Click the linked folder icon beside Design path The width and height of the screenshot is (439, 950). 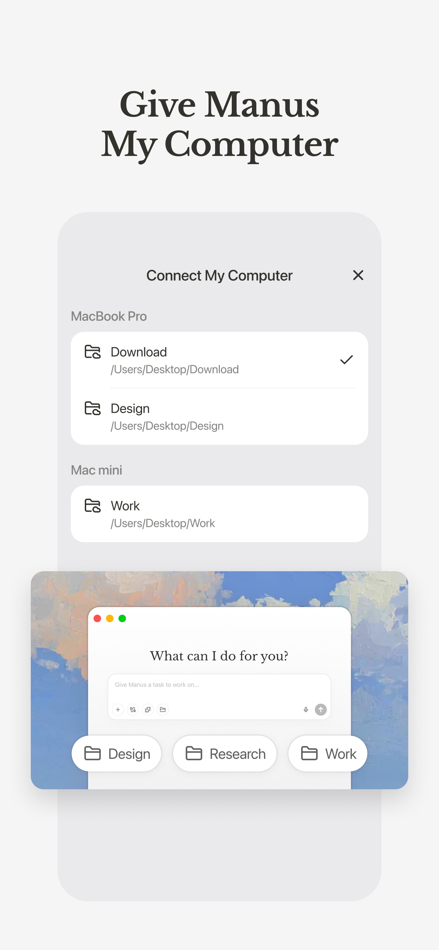pyautogui.click(x=93, y=408)
